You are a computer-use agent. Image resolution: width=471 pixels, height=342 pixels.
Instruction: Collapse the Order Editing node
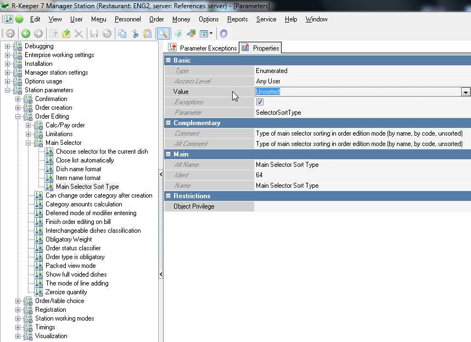18,116
